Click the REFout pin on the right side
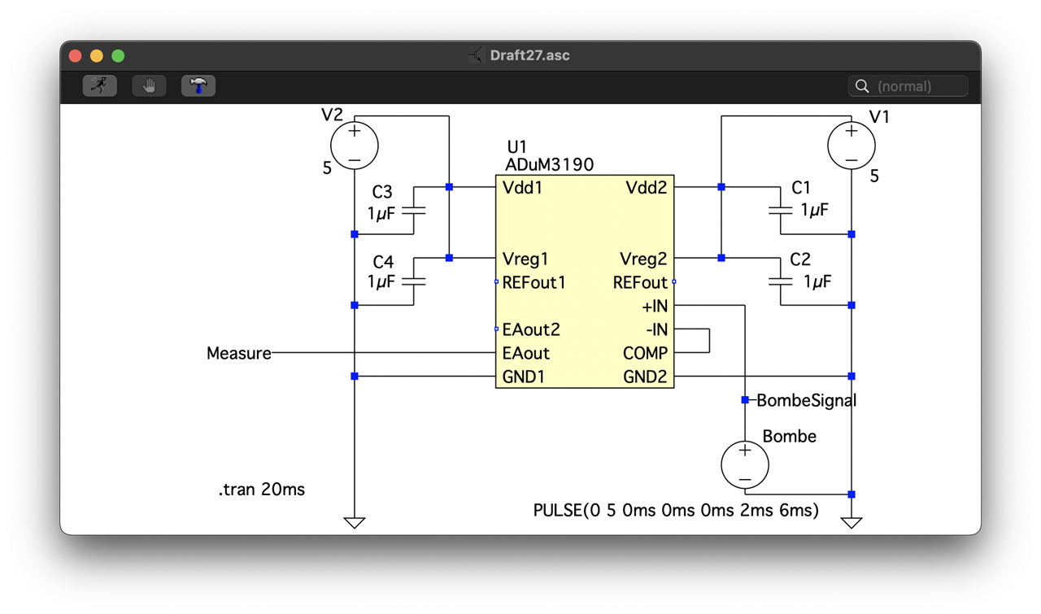The width and height of the screenshot is (1041, 614). 640,282
